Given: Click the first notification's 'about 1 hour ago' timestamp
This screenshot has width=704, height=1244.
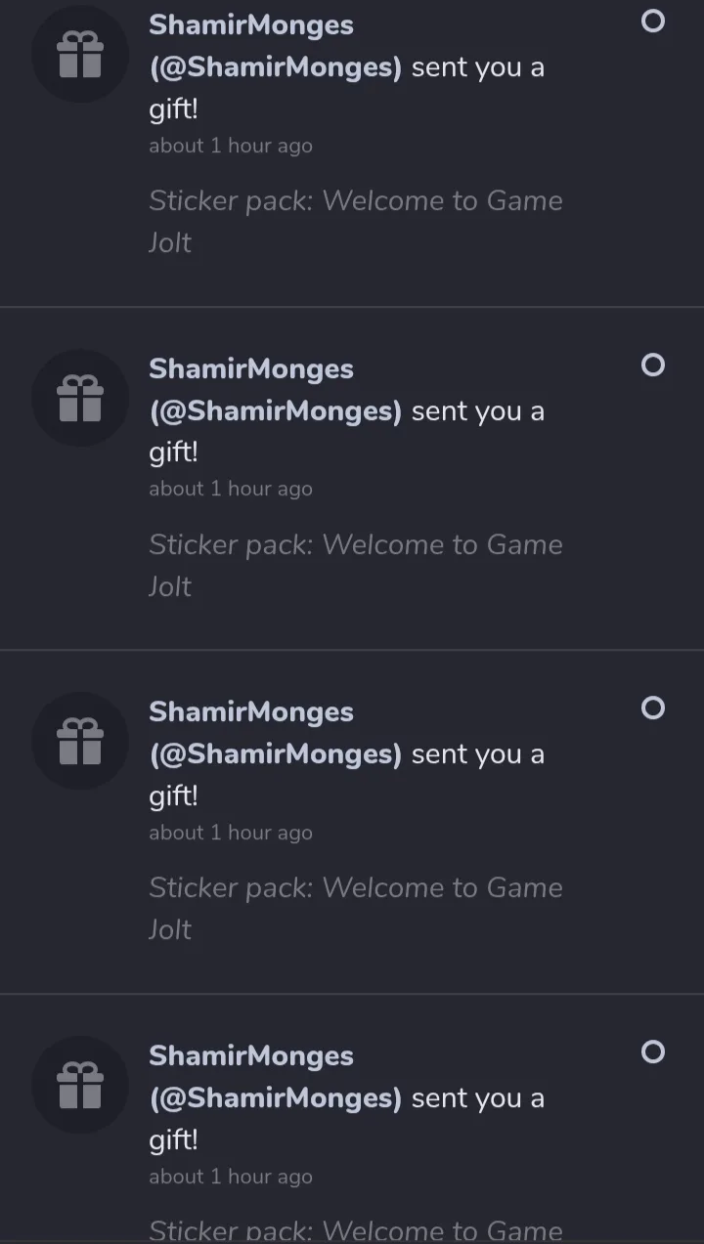Looking at the screenshot, I should (231, 146).
